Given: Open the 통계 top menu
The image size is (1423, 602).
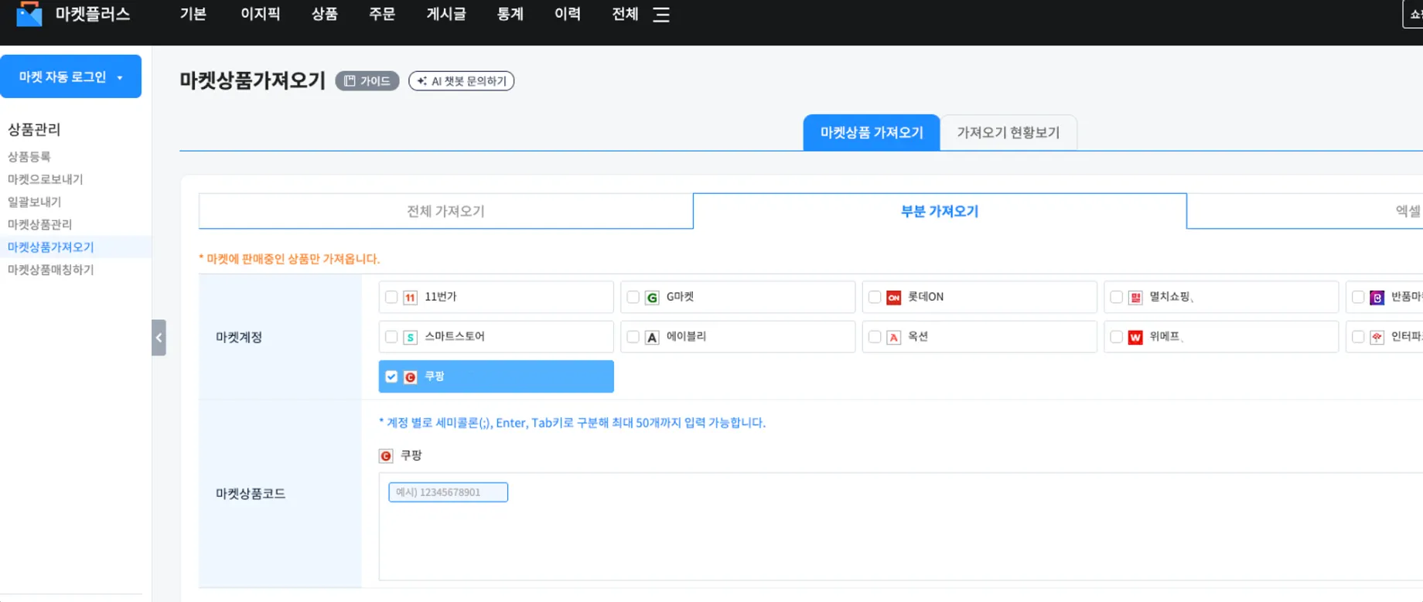Looking at the screenshot, I should [510, 15].
